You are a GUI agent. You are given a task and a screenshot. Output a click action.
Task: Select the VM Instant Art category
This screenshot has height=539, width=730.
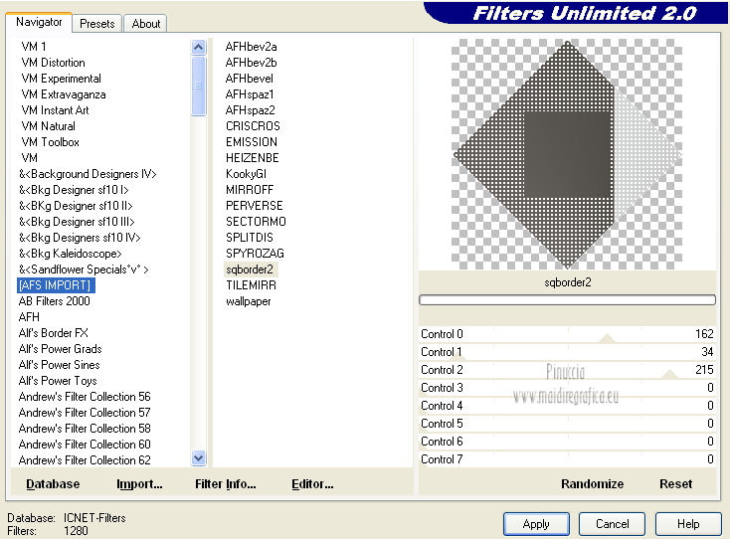(x=55, y=110)
